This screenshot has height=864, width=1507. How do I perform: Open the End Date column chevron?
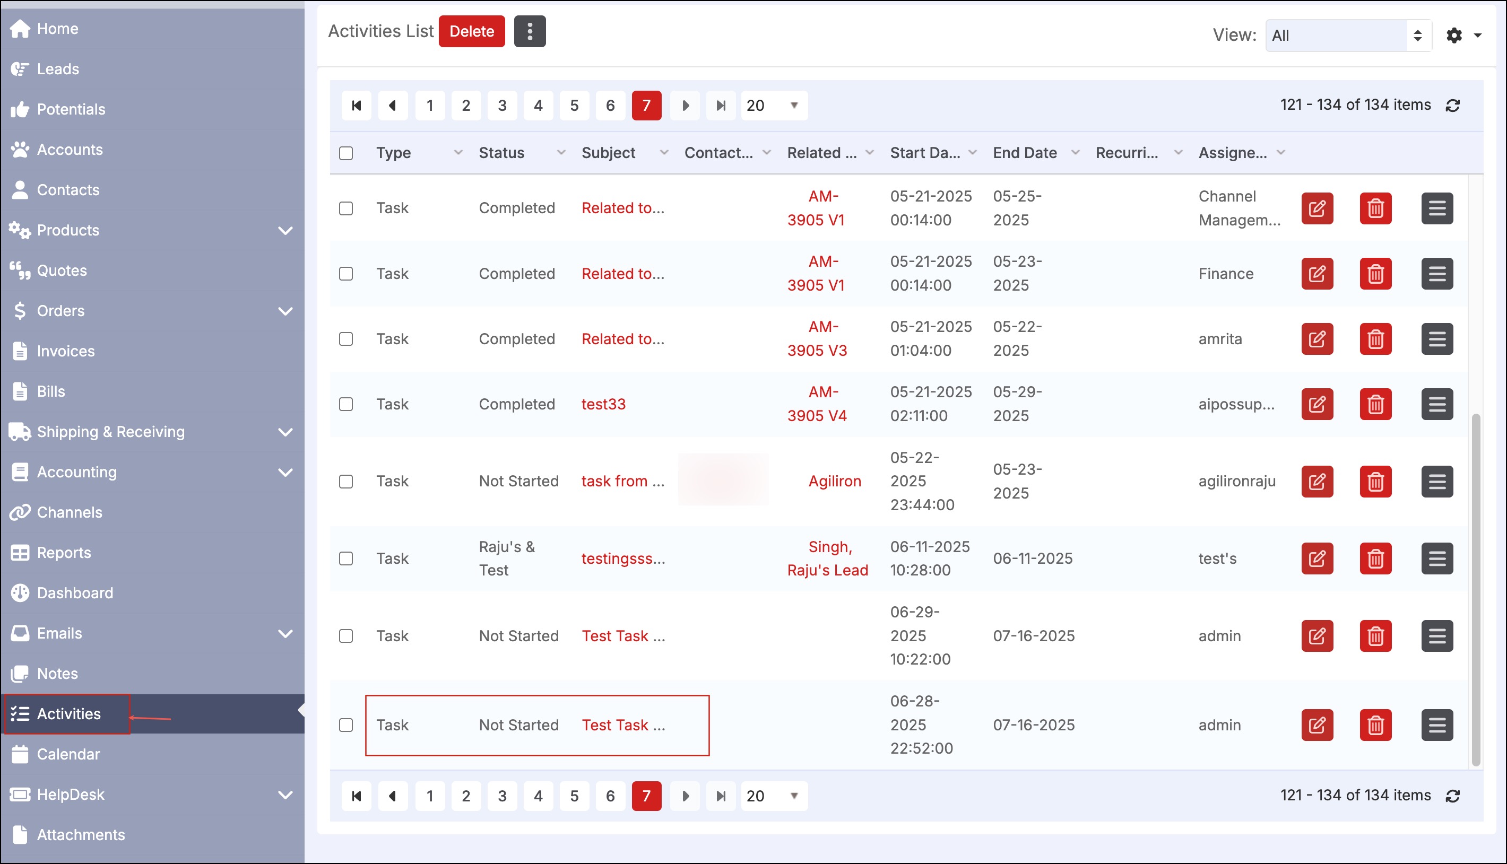coord(1075,153)
